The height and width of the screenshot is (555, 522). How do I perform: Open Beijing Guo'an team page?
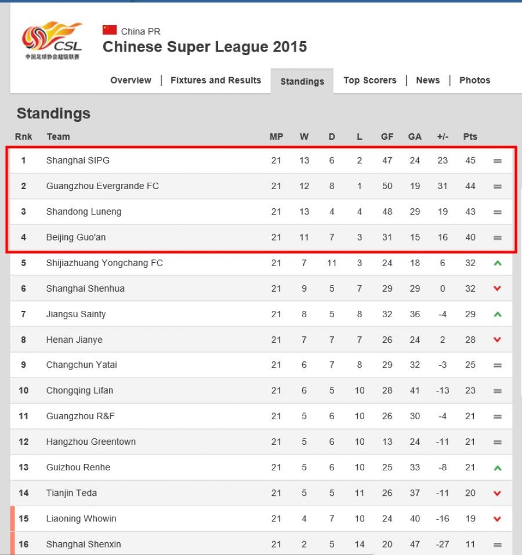pos(75,237)
